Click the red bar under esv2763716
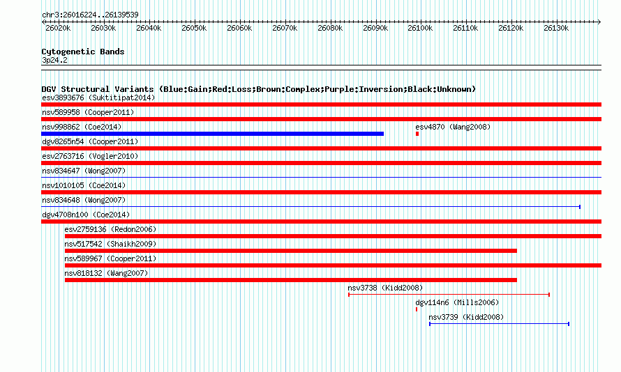 pos(321,163)
